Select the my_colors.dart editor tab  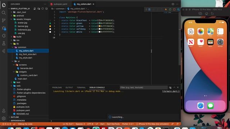coord(84,4)
